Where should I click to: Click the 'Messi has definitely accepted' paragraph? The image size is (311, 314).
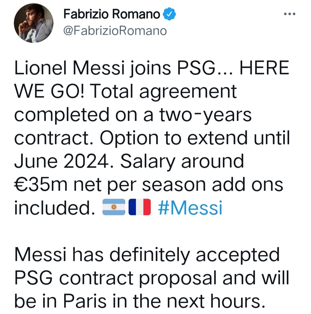[147, 254]
